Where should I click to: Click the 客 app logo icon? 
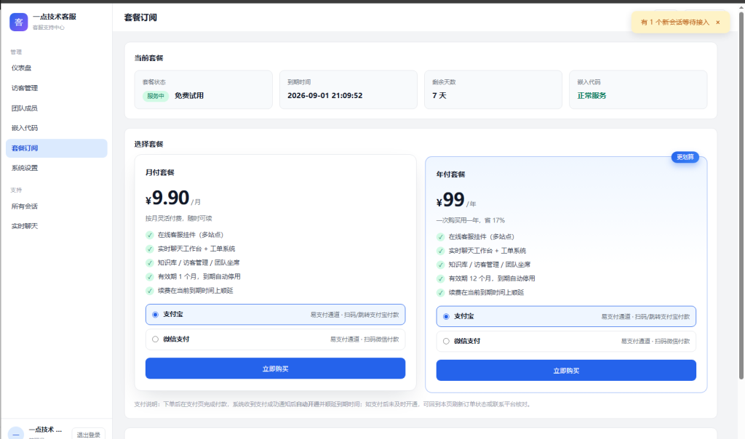pos(18,23)
